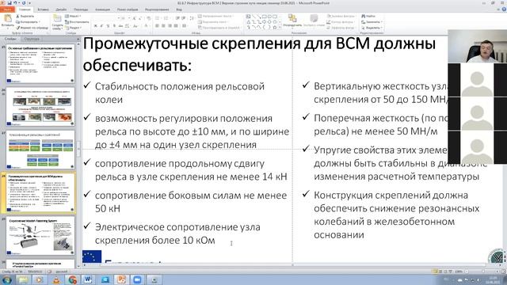Click bullet text Стабильность положения рельсовой колеи
The image size is (507, 285).
pyautogui.click(x=180, y=93)
